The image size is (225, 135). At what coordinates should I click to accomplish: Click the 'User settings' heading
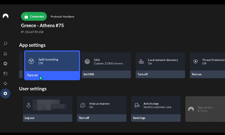coord(33,89)
